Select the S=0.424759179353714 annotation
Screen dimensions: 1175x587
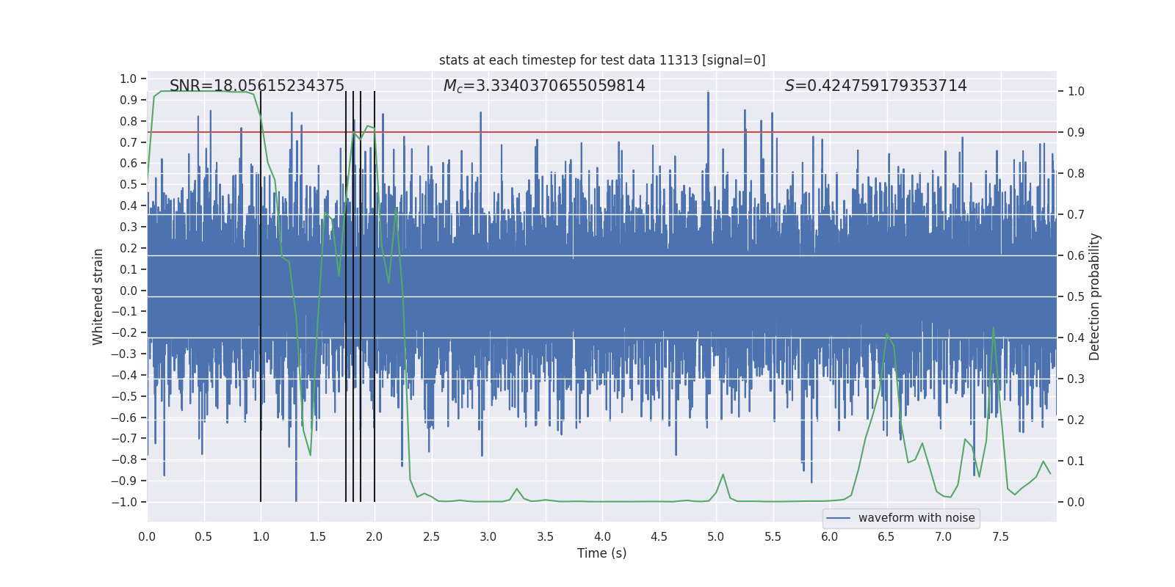coord(876,86)
